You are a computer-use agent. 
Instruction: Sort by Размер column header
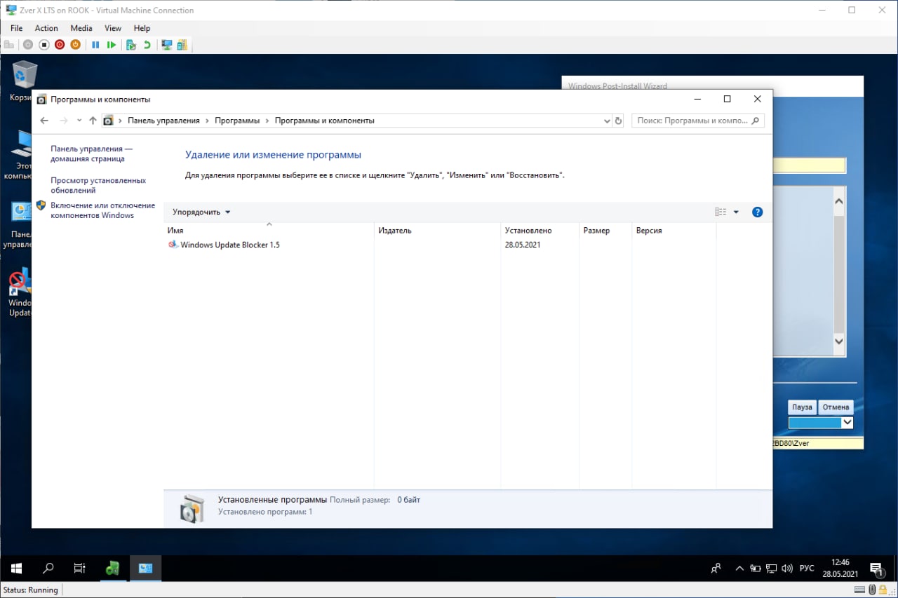pos(605,230)
